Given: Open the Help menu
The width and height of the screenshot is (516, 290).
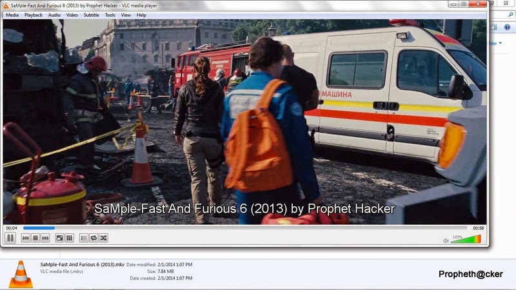Looking at the screenshot, I should [141, 15].
